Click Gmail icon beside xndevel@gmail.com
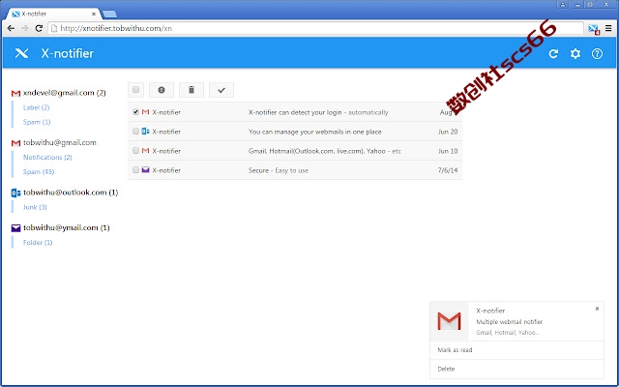Screen dimensions: 619x387 click(x=15, y=93)
